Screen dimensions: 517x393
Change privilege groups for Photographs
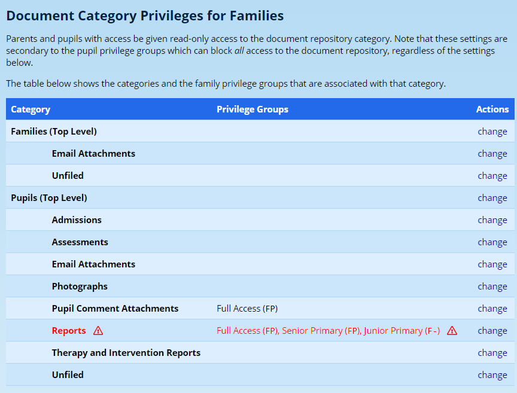coord(492,287)
